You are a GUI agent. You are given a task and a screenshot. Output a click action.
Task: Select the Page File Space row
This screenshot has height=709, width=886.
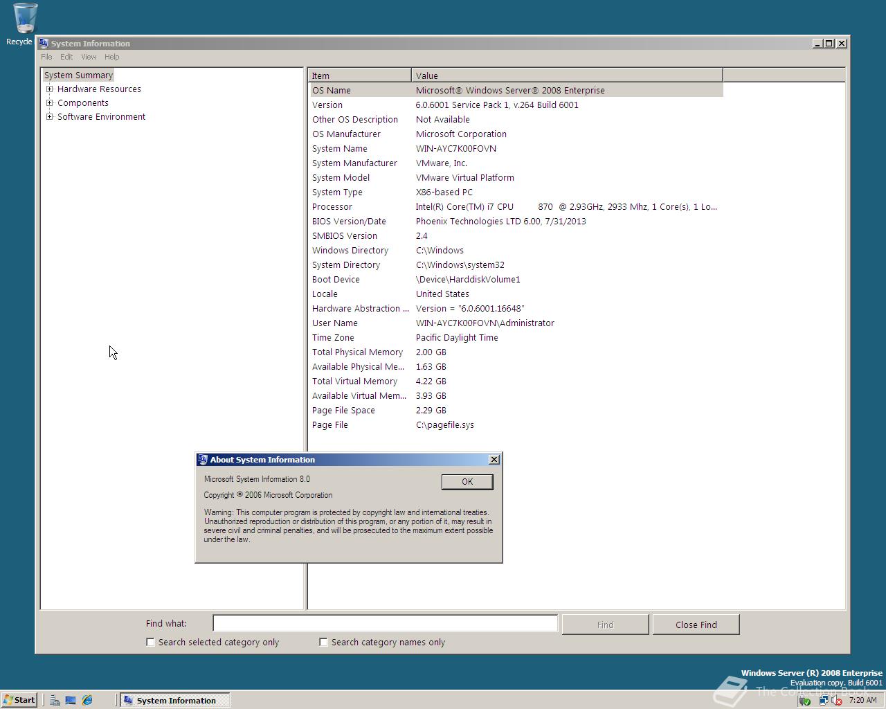[516, 410]
